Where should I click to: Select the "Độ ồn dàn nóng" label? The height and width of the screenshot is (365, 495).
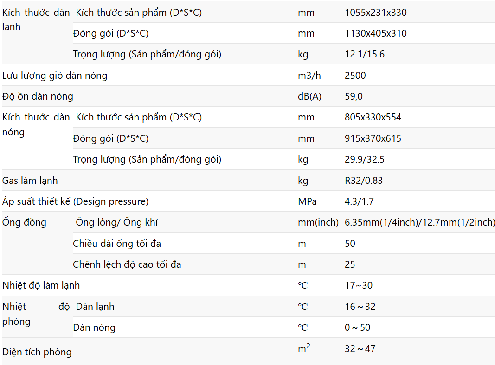(x=38, y=96)
